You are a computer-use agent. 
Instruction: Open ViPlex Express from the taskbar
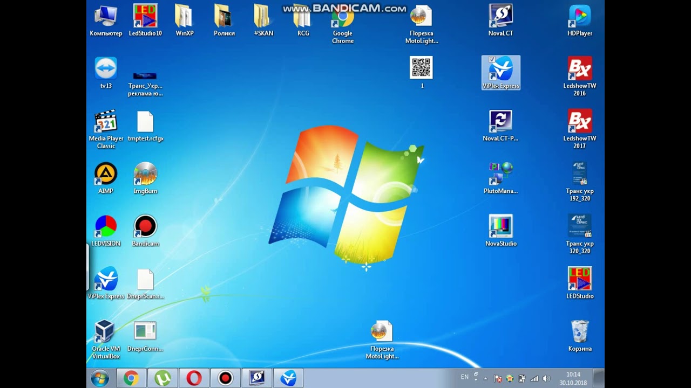point(288,378)
